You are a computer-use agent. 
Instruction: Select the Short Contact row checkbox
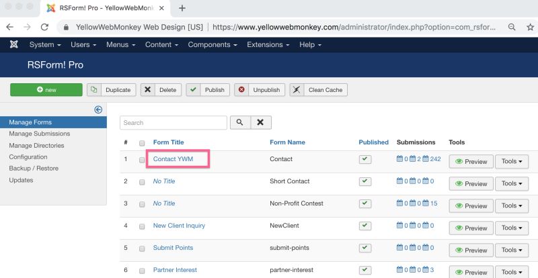(142, 182)
